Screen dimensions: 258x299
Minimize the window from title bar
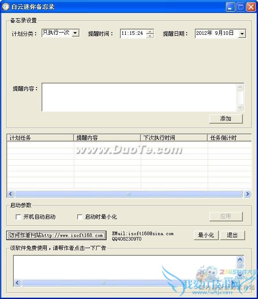[x=230, y=7]
